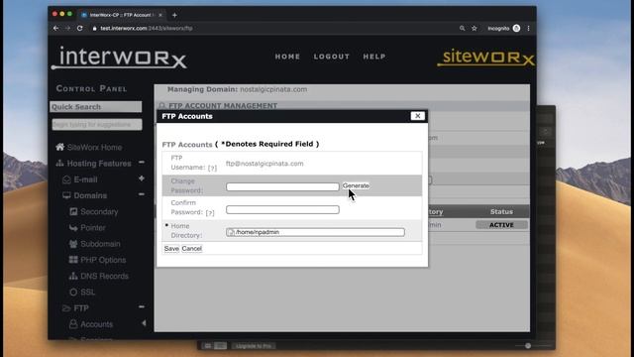The image size is (634, 357).
Task: Click the Subdomain icon
Action: tap(73, 244)
